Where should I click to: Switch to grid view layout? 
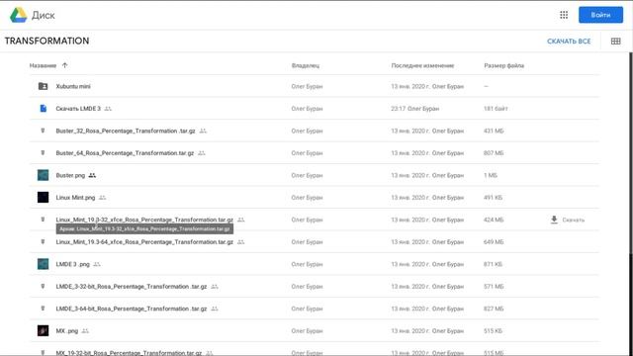615,42
